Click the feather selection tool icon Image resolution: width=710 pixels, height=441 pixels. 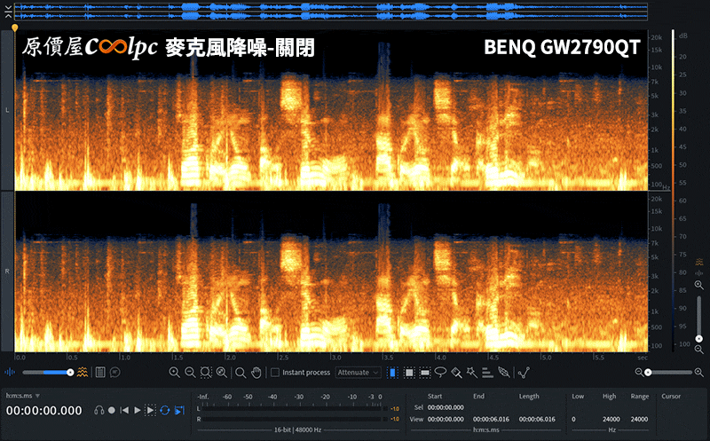503,373
